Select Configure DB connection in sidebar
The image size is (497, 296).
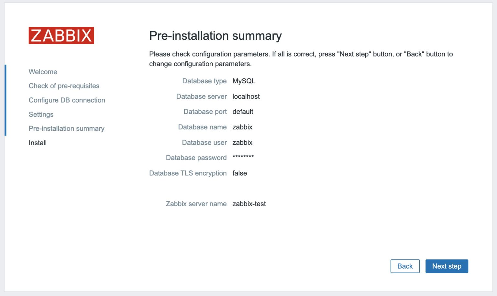[x=67, y=100]
